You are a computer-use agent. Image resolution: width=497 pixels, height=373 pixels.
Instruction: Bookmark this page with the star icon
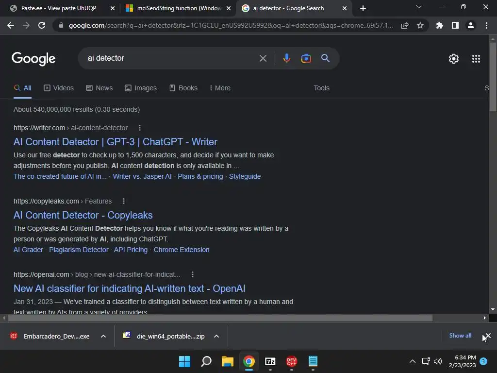[x=420, y=25]
